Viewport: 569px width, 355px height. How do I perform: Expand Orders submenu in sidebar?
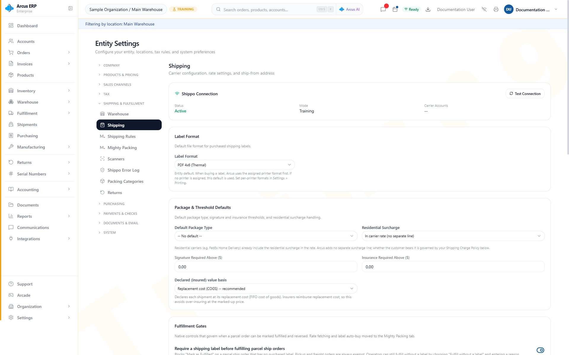click(x=69, y=53)
